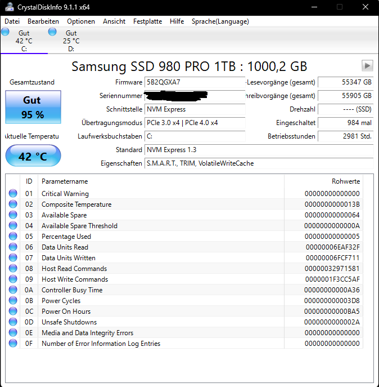Click status orb of Host Write Commands row
Image resolution: width=379 pixels, height=387 pixels.
pos(13,279)
